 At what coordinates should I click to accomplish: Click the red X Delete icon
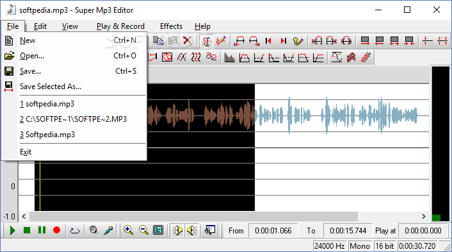pos(188,41)
